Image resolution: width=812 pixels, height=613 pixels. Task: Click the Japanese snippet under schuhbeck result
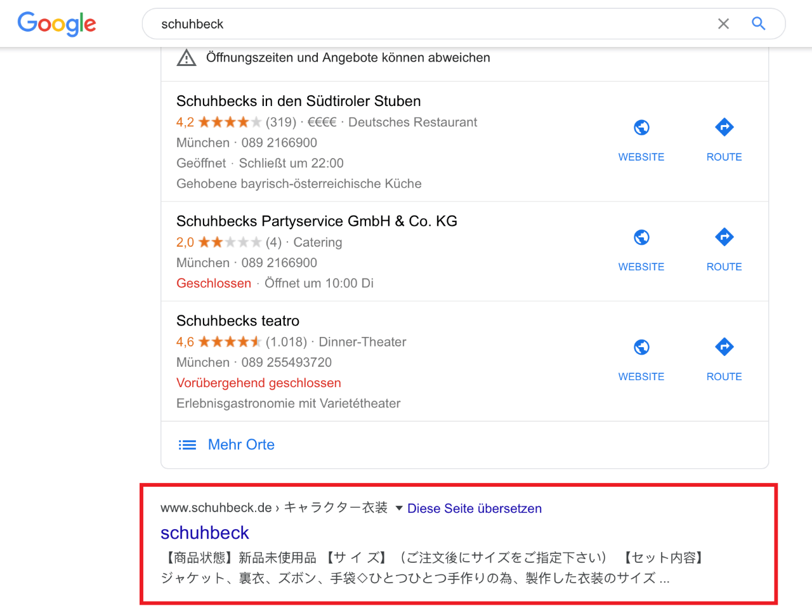point(433,568)
